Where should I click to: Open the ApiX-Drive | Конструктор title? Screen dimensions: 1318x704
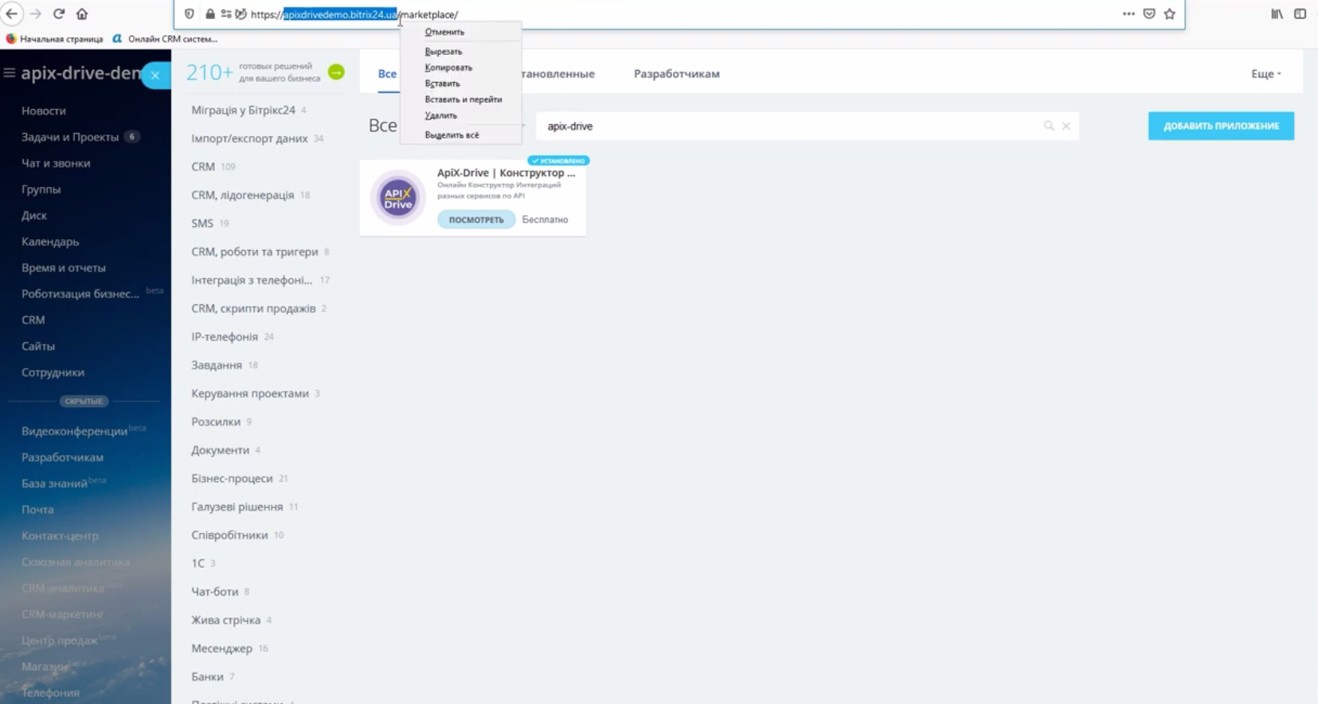506,173
